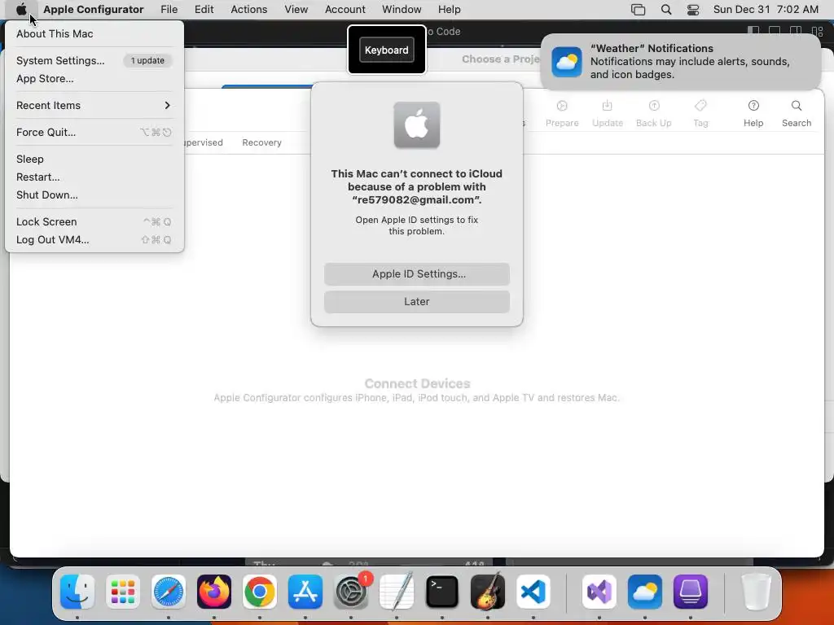Choose Restart from the Apple menu
Viewport: 834px width, 625px height.
coord(94,177)
